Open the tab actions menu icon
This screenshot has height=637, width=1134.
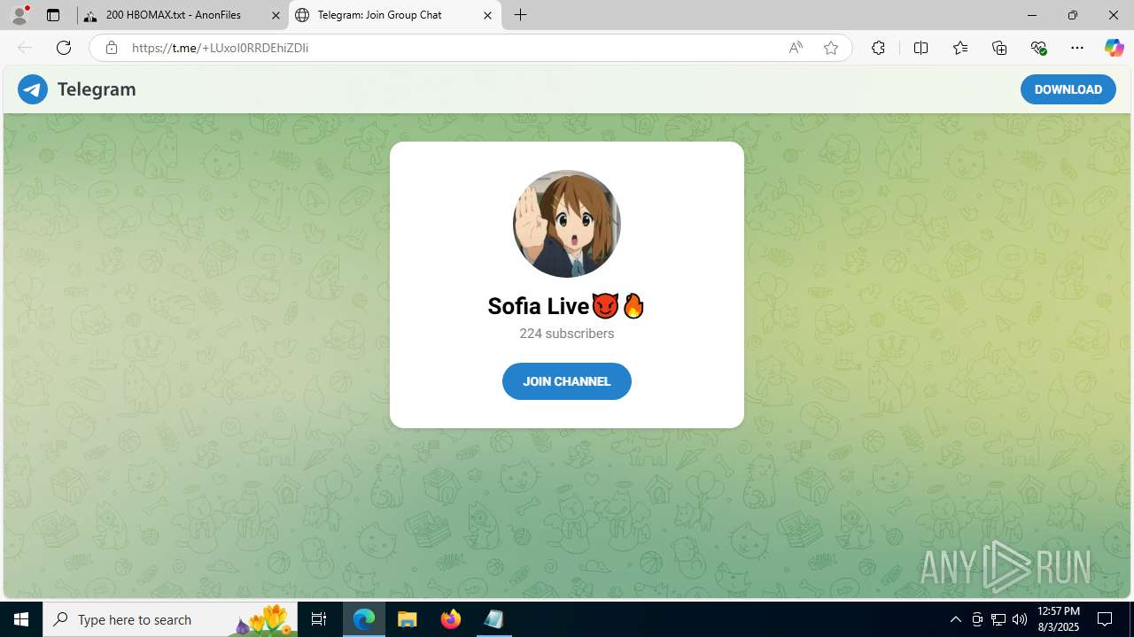[x=53, y=15]
